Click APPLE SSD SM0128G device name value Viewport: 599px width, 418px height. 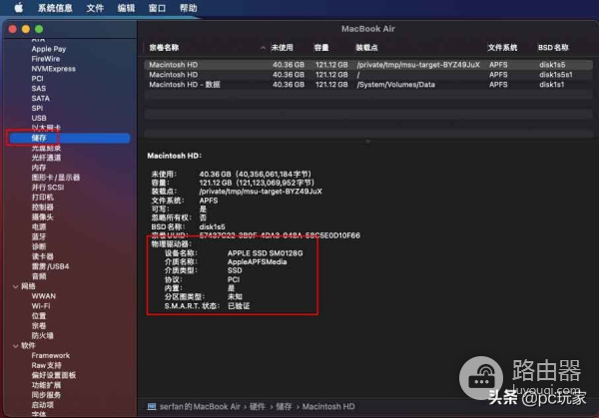point(266,253)
